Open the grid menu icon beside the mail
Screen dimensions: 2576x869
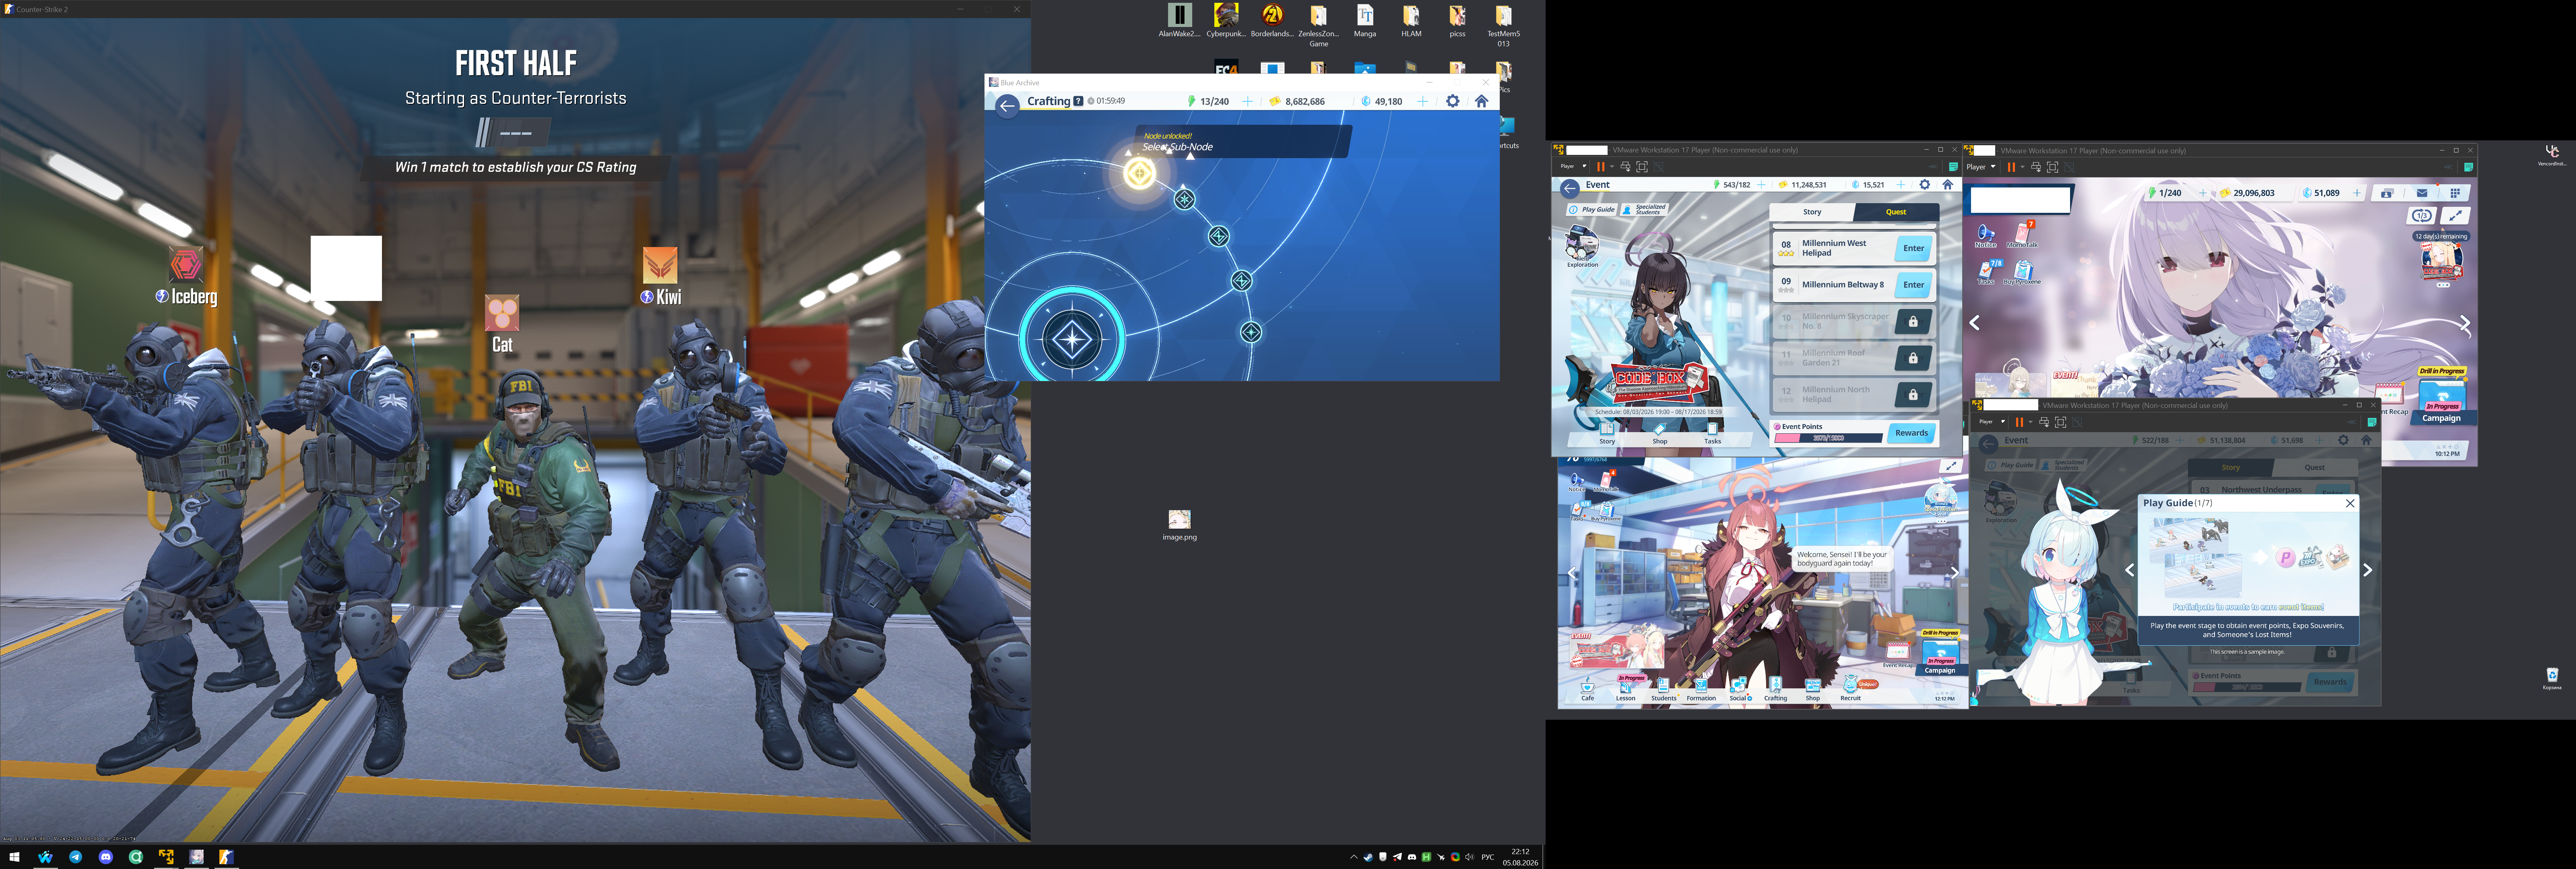coord(2454,193)
